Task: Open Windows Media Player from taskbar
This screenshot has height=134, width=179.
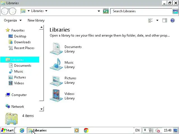Action: 77,130
